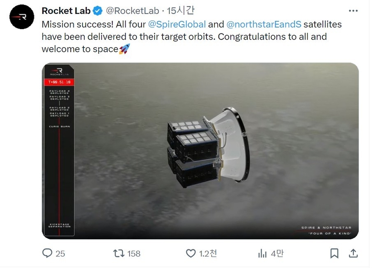
Task: Like the tweet with the heart icon
Action: point(191,253)
